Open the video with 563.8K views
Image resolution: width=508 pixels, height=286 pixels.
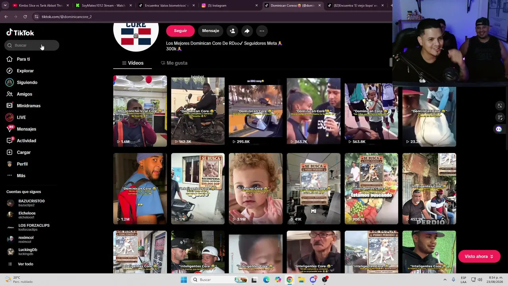371,111
